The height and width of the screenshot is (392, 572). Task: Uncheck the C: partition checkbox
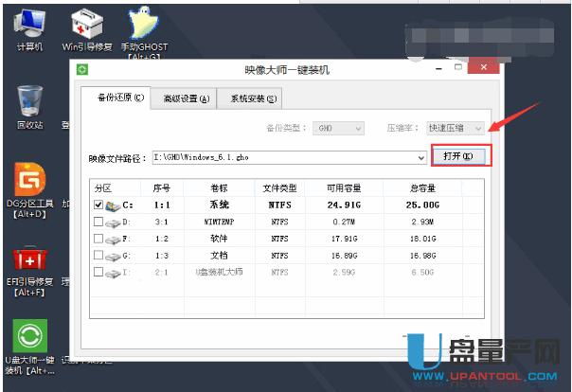[x=99, y=204]
